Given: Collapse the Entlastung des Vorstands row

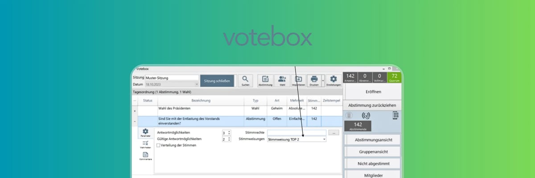Looking at the screenshot, I should tap(135, 121).
